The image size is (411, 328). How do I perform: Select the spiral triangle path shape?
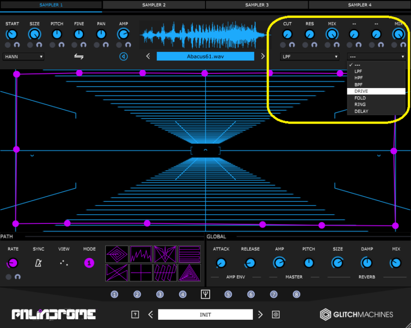(x=189, y=272)
